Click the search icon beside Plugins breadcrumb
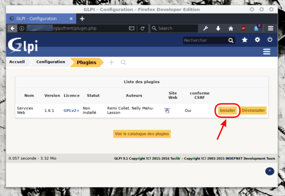The height and width of the screenshot is (196, 285). coord(123,62)
